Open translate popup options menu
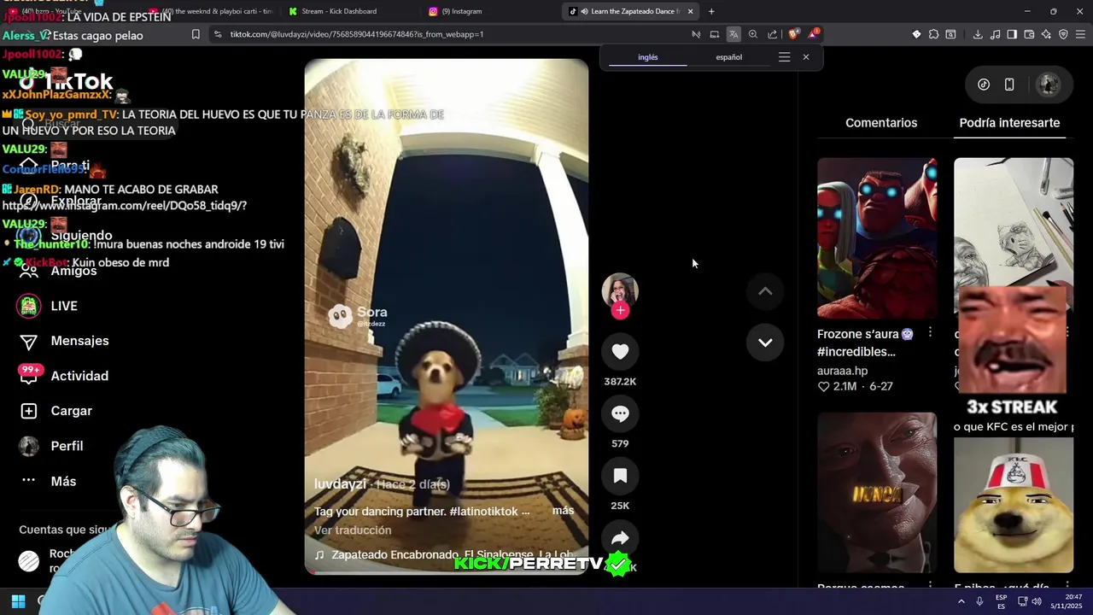This screenshot has width=1093, height=615. 784,57
